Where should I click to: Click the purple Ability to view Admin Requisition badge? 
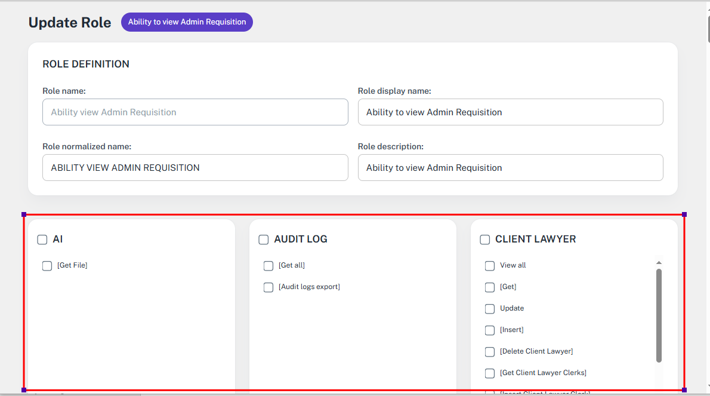tap(187, 22)
